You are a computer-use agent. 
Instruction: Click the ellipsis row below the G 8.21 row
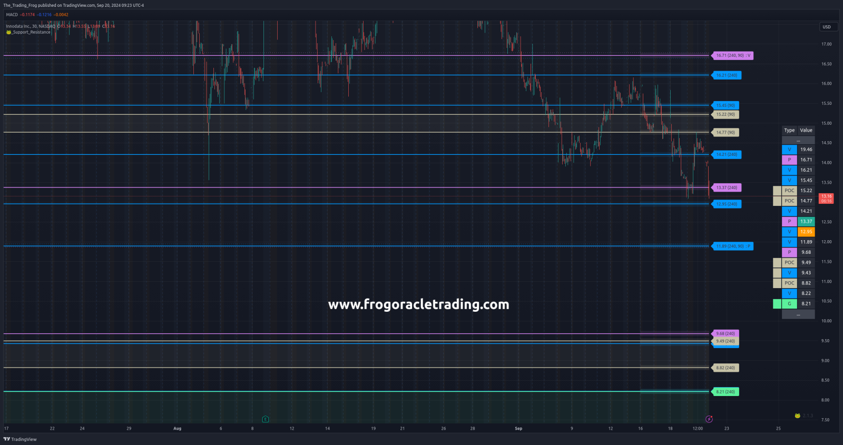click(798, 314)
